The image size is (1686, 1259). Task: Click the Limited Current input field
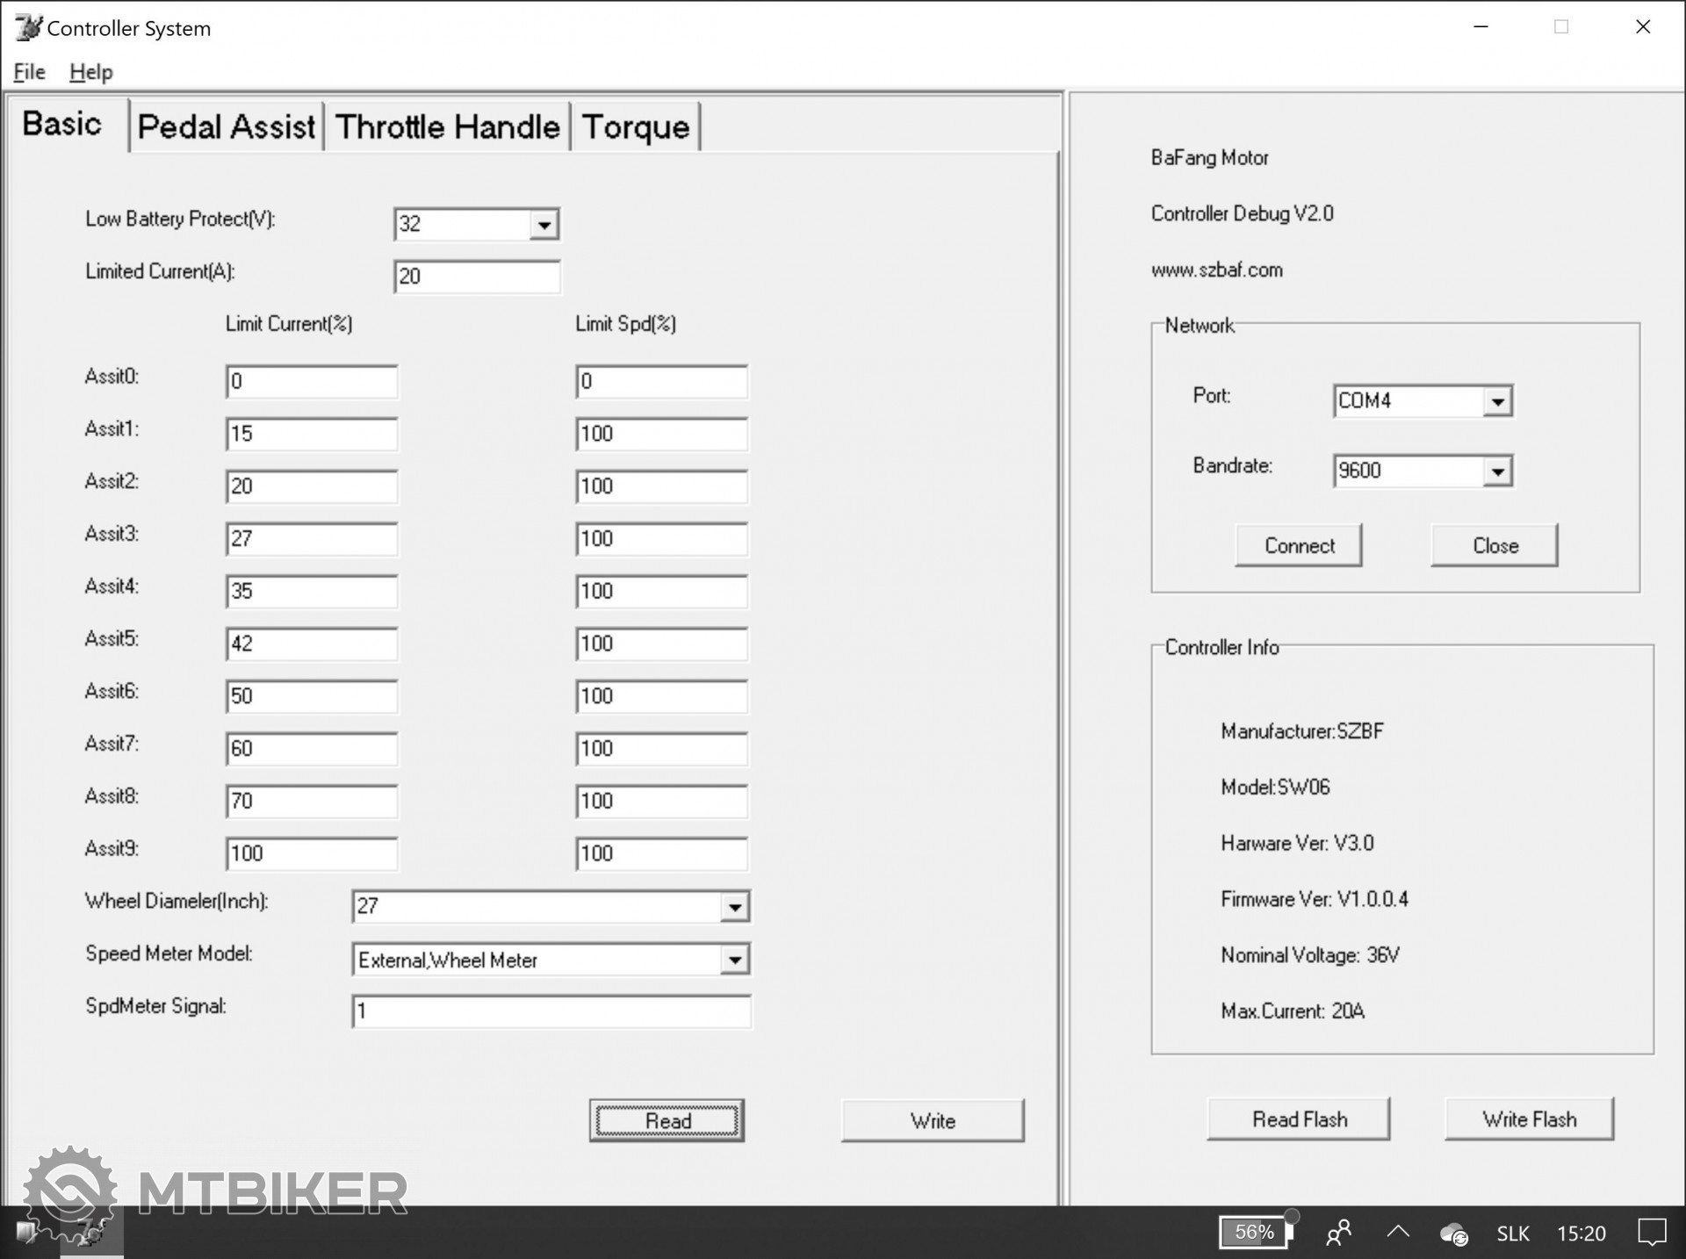point(476,277)
